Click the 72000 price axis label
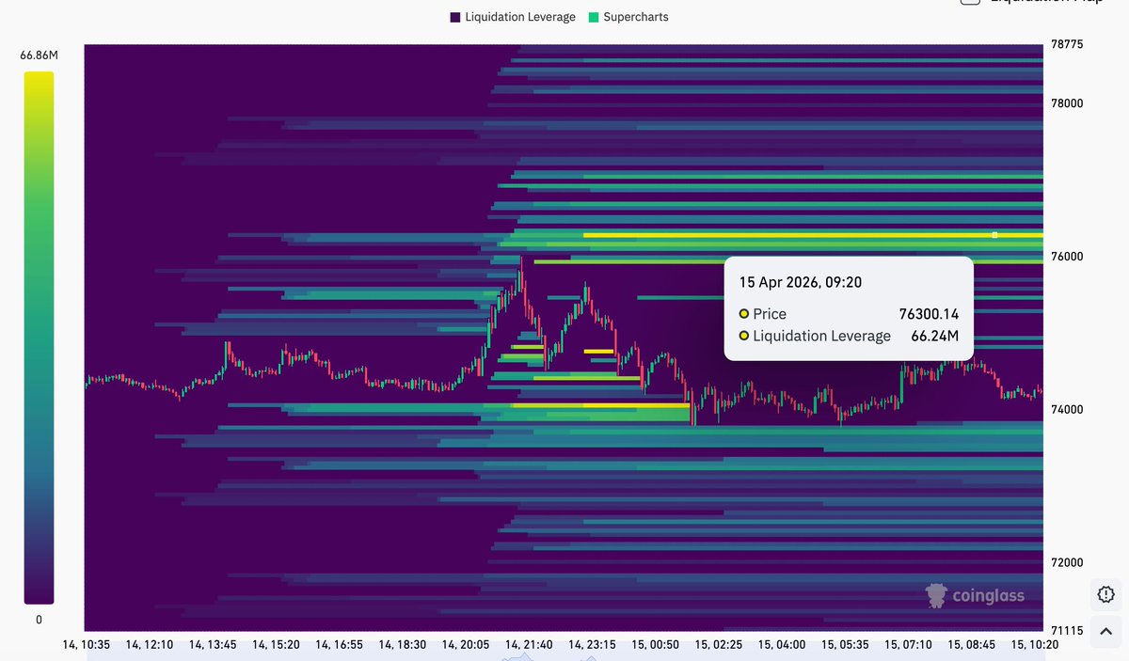Image resolution: width=1129 pixels, height=661 pixels. pyautogui.click(x=1067, y=562)
